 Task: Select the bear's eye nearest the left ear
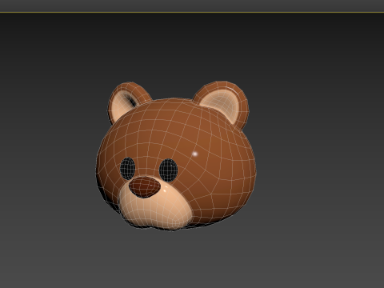[x=127, y=169]
